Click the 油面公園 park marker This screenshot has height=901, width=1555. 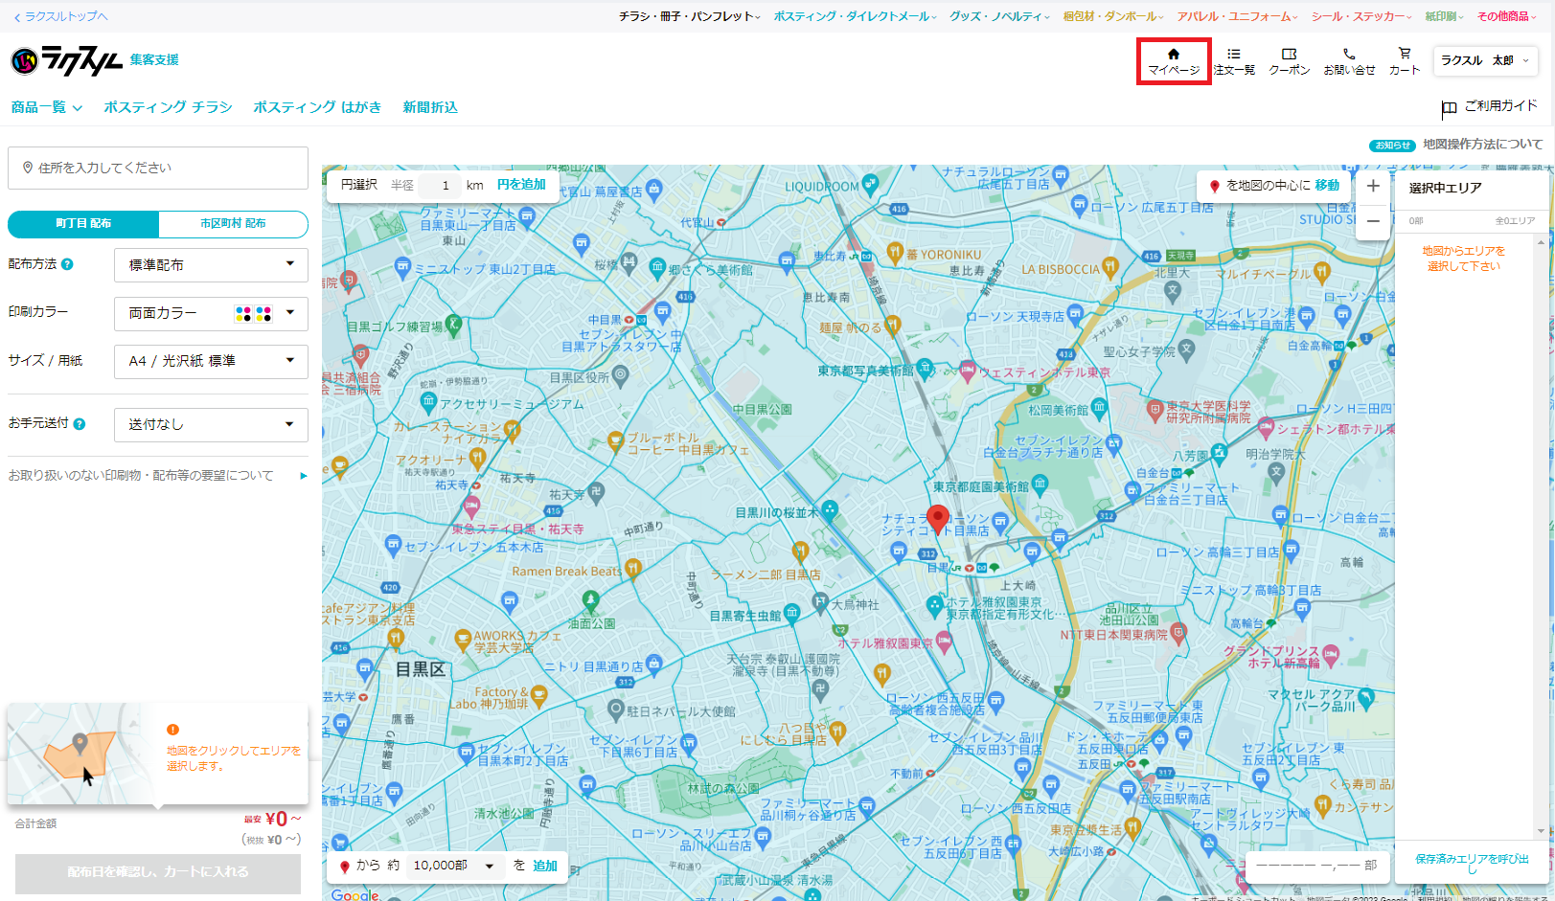591,600
